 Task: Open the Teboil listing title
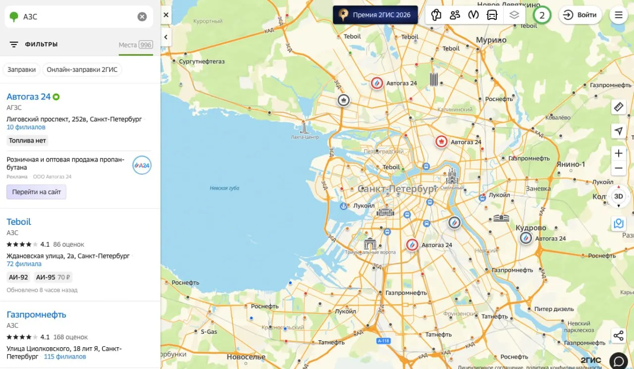(x=19, y=221)
